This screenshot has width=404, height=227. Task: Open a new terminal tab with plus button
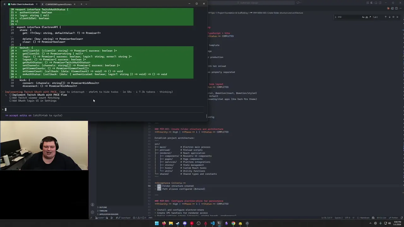pyautogui.click(x=81, y=4)
